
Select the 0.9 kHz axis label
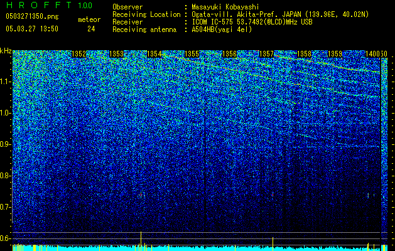[x=6, y=144]
